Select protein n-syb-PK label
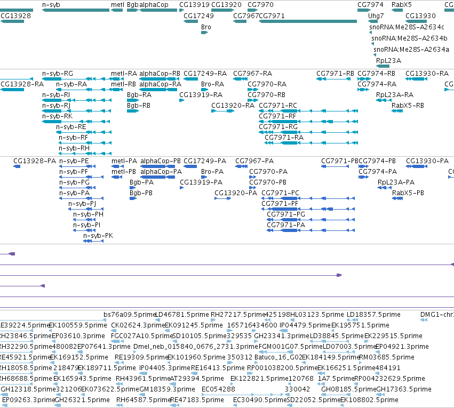 (98, 236)
